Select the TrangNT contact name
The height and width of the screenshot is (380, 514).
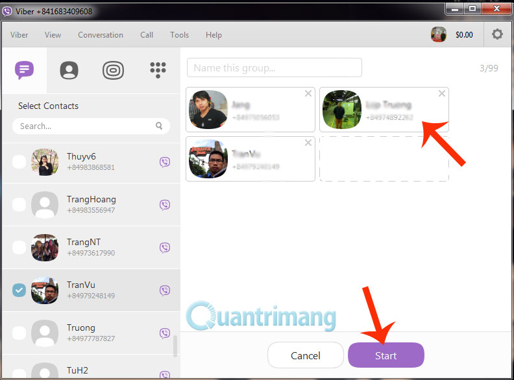[84, 242]
